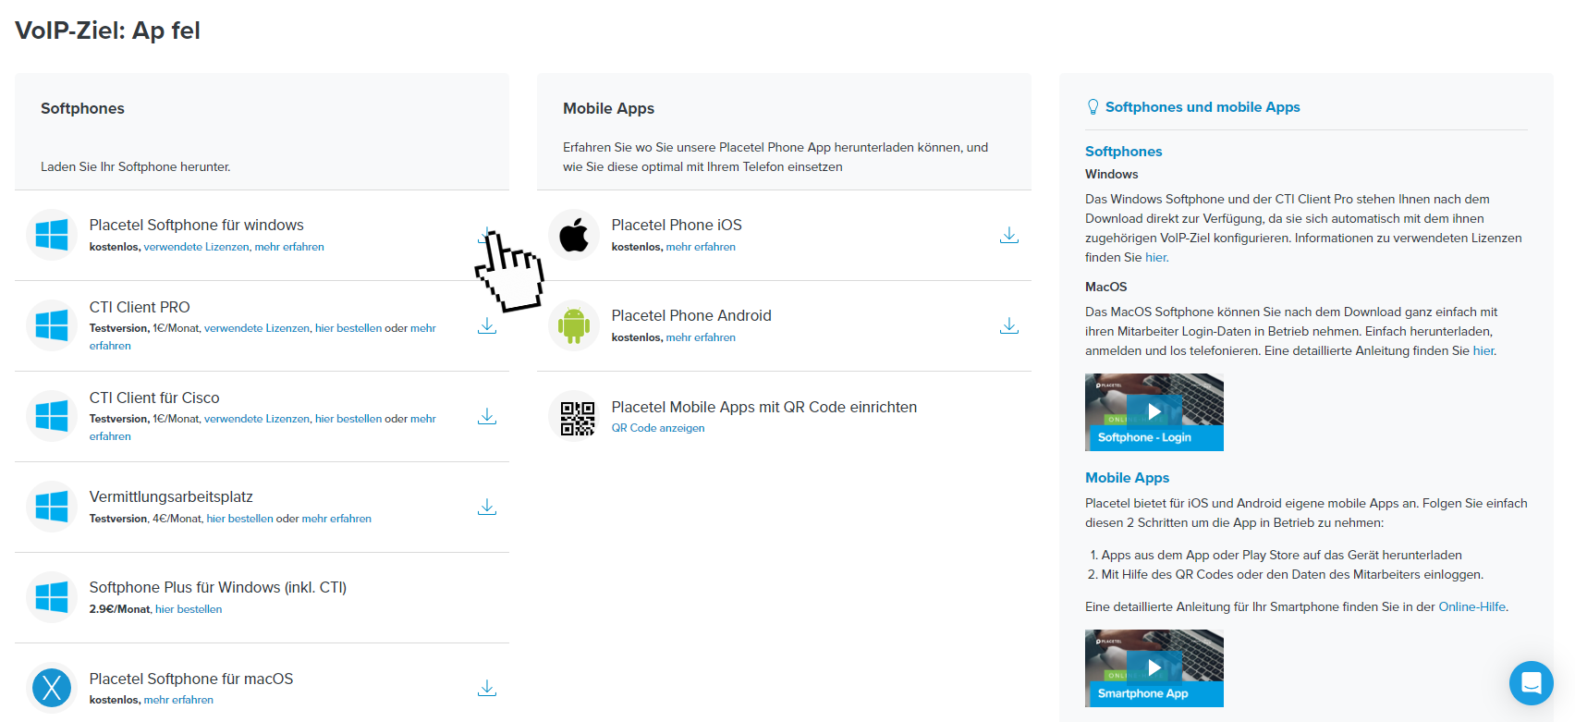Click Windows logo beside Vermittlungsarbeitsplatz
Viewport: 1575px width, 722px height.
point(52,507)
